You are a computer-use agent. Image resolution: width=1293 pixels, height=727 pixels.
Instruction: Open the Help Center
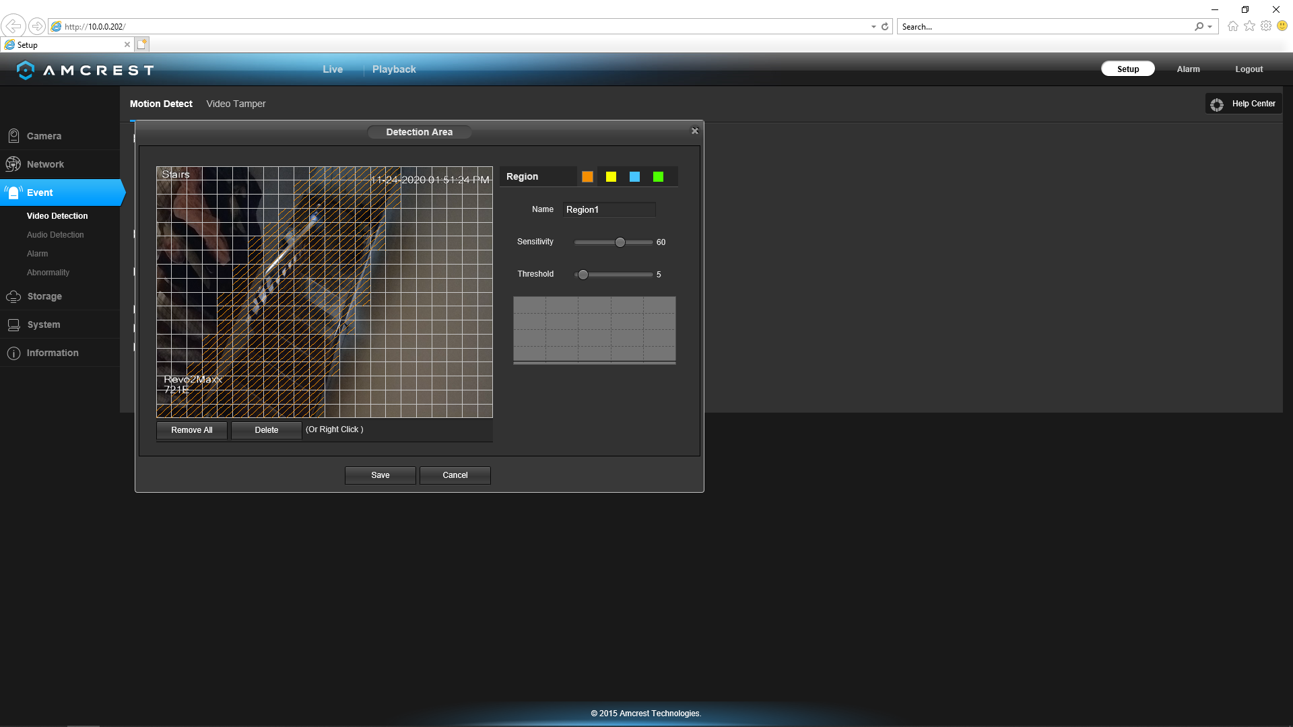(x=1243, y=104)
